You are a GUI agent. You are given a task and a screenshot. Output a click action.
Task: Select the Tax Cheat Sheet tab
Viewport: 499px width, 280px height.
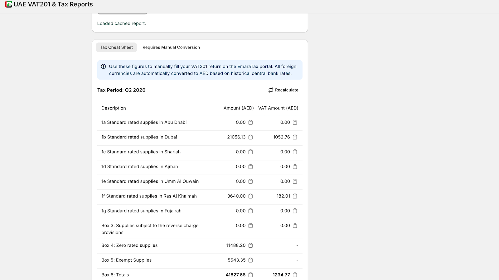116,47
